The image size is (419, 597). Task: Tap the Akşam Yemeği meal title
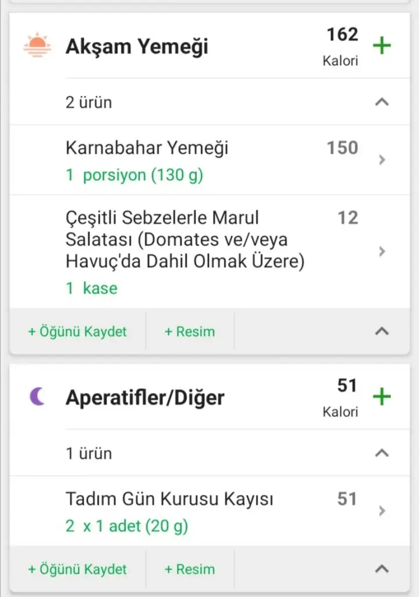point(137,47)
